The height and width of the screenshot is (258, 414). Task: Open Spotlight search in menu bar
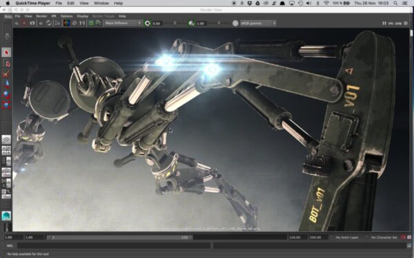click(395, 3)
